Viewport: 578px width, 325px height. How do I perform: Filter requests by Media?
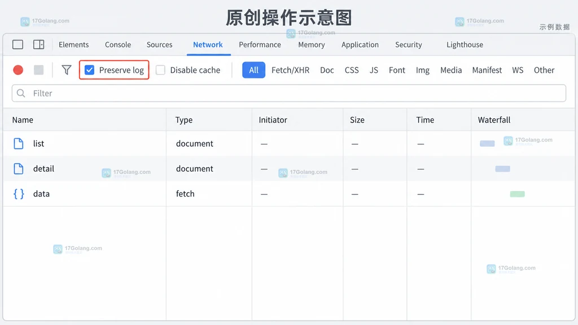451,70
